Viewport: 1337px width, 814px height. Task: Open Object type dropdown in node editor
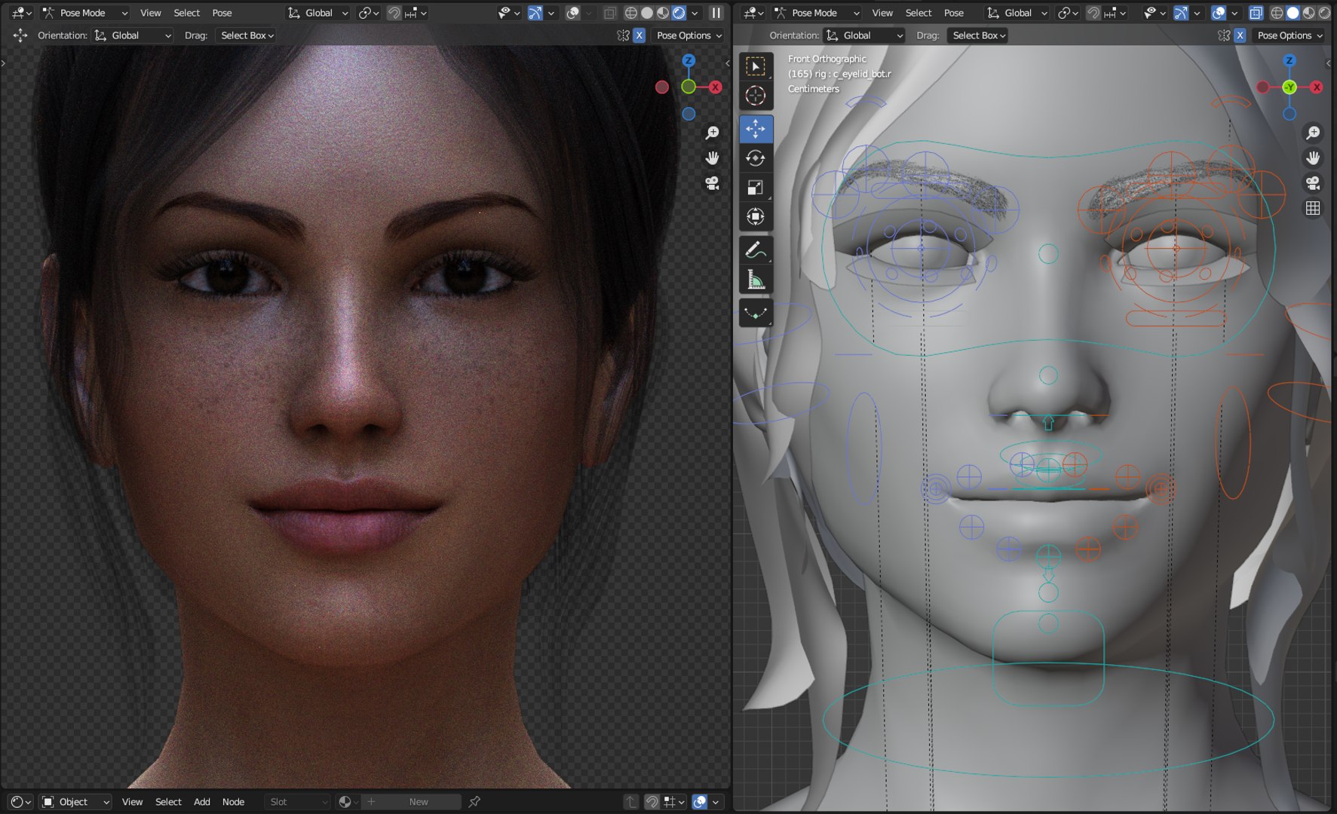point(75,802)
